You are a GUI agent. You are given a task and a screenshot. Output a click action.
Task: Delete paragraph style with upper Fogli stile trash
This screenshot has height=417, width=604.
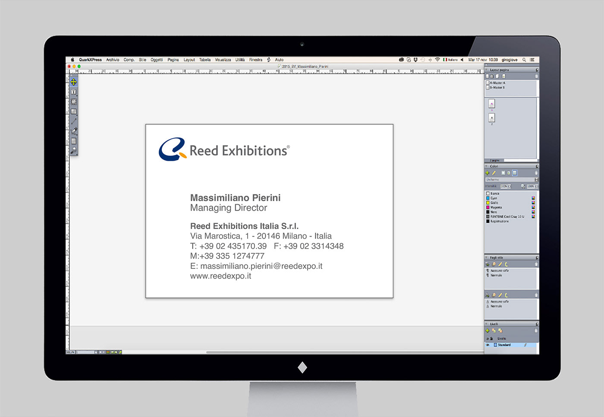point(536,265)
